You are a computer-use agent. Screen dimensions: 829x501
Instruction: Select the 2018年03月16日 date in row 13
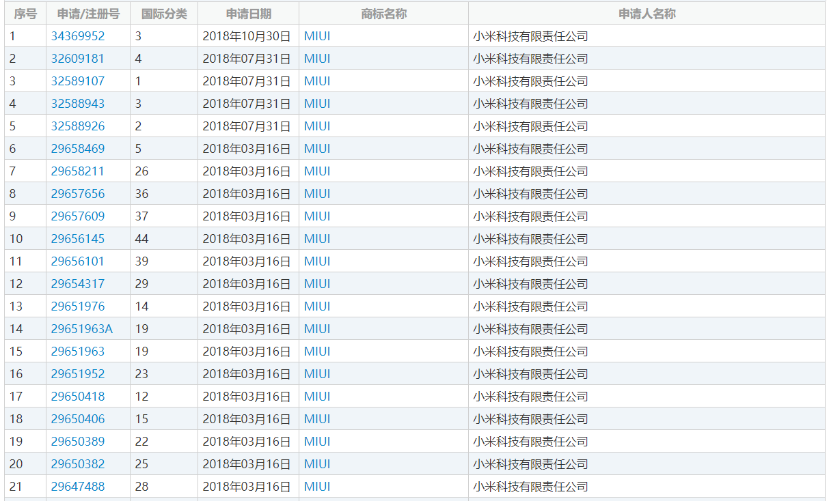247,306
